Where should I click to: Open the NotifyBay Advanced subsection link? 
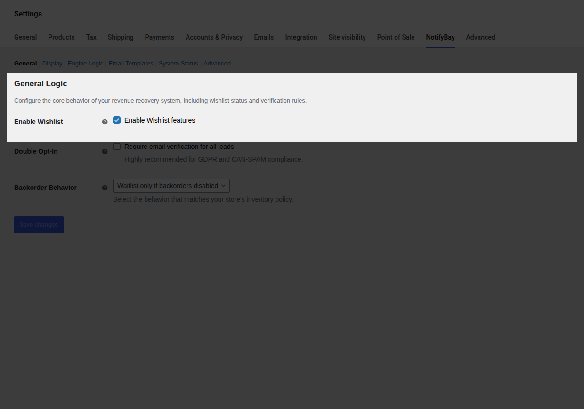pos(217,64)
